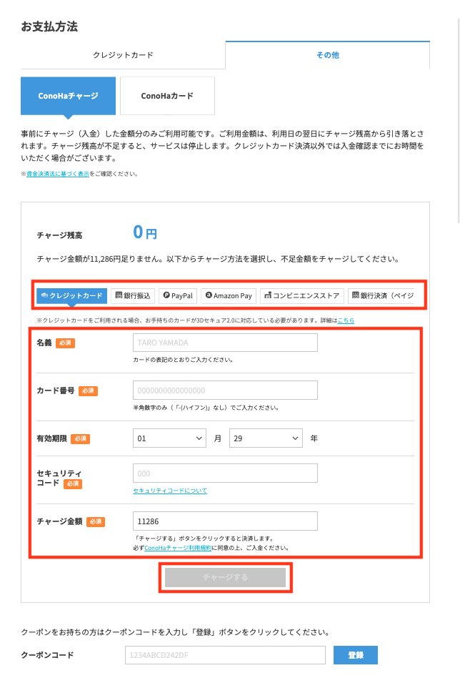
Task: Select the クレジットカード charge method
Action: (71, 295)
